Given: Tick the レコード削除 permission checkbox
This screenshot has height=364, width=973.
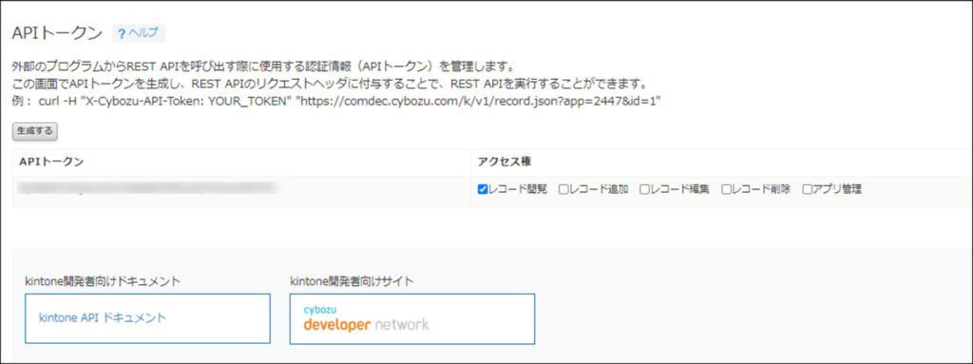Looking at the screenshot, I should 726,189.
